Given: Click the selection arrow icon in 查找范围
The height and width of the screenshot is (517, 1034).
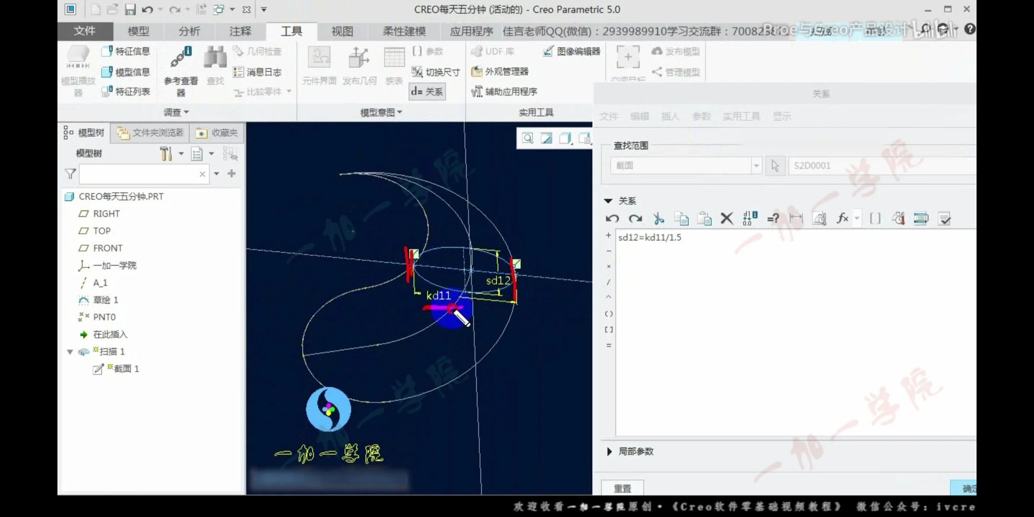Looking at the screenshot, I should click(x=775, y=166).
